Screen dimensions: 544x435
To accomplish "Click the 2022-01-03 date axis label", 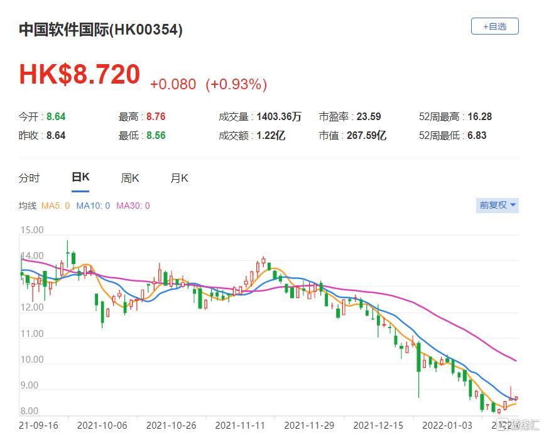I will [447, 426].
